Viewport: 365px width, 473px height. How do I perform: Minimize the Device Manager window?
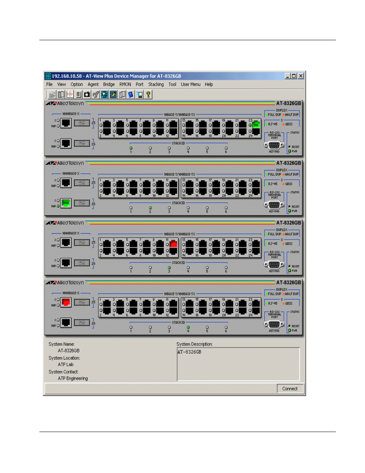288,76
